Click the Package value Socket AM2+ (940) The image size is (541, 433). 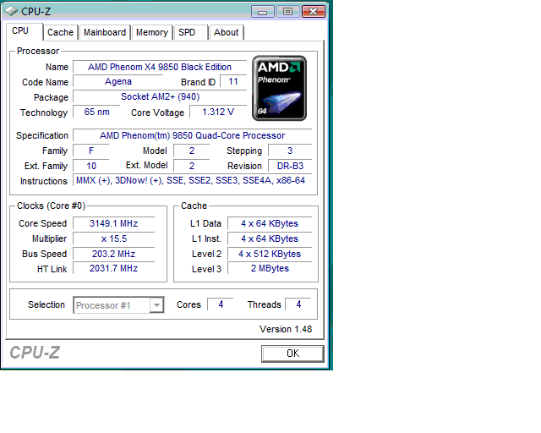click(x=160, y=96)
